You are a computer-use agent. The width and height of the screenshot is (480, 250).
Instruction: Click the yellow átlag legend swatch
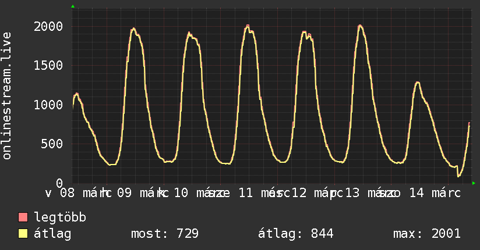(x=23, y=234)
